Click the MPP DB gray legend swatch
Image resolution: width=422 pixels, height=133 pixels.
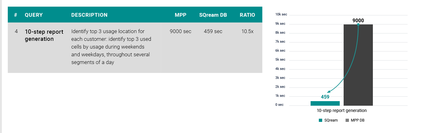(x=347, y=120)
